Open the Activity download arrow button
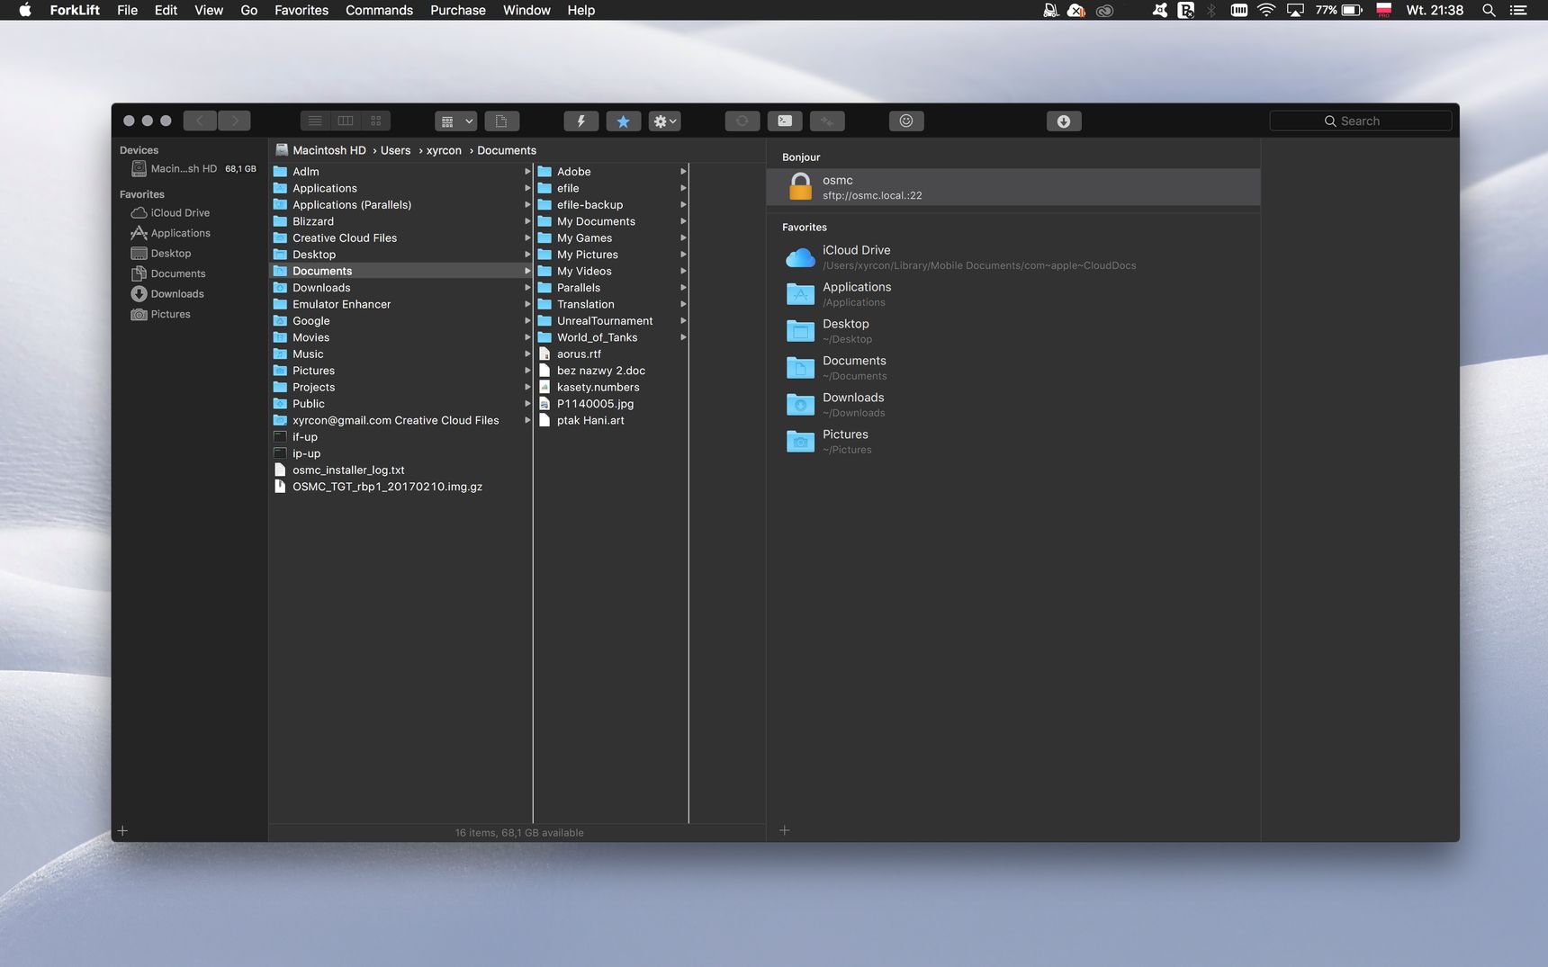The image size is (1548, 967). coord(1064,121)
